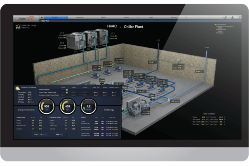
Task: Open the dropdown arrow below WebCTRL logo
Action: (x=38, y=21)
